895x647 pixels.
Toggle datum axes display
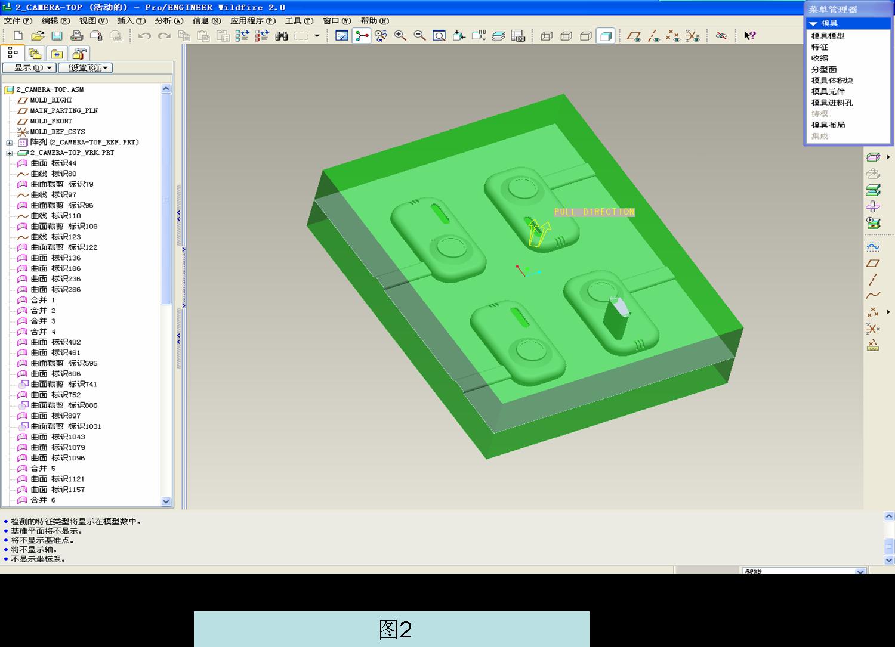(654, 36)
